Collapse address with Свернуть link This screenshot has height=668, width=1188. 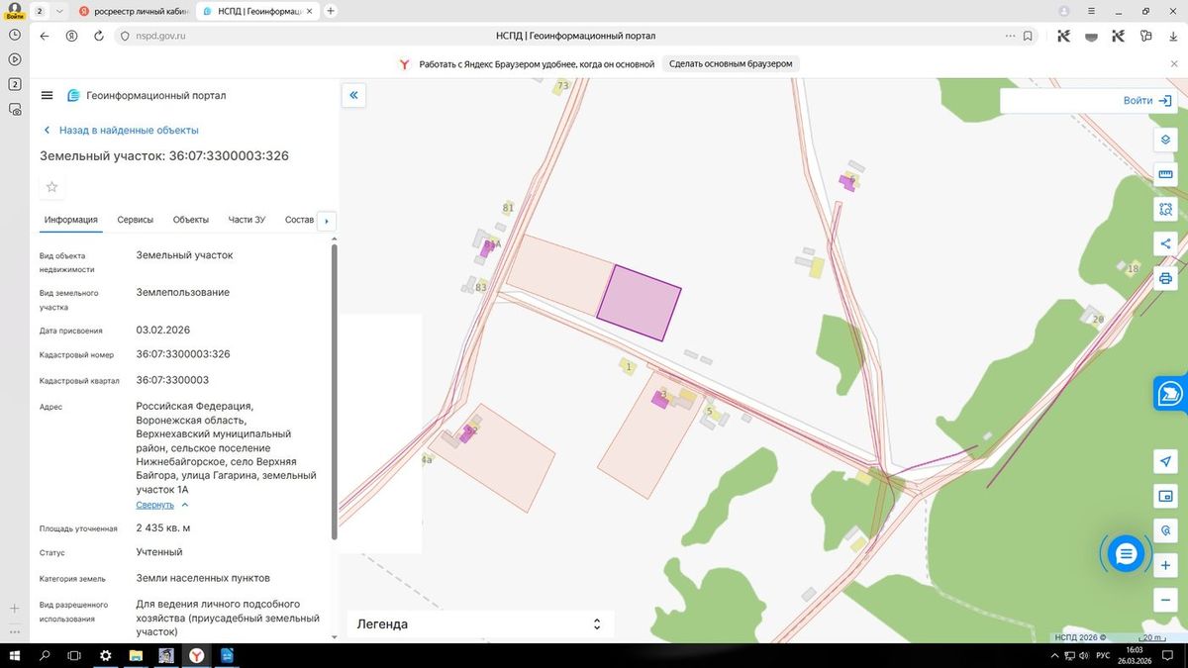click(162, 505)
